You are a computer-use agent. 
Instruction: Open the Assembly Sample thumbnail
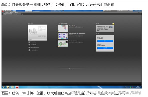tap(63, 43)
